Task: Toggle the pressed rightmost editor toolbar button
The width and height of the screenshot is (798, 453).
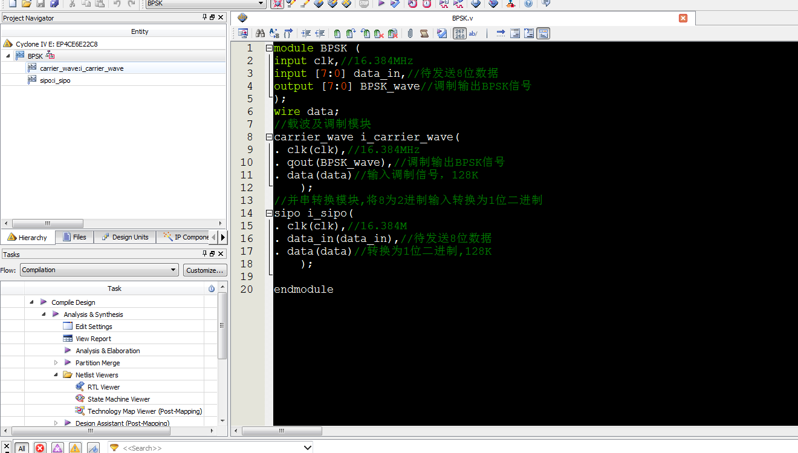Action: click(543, 34)
